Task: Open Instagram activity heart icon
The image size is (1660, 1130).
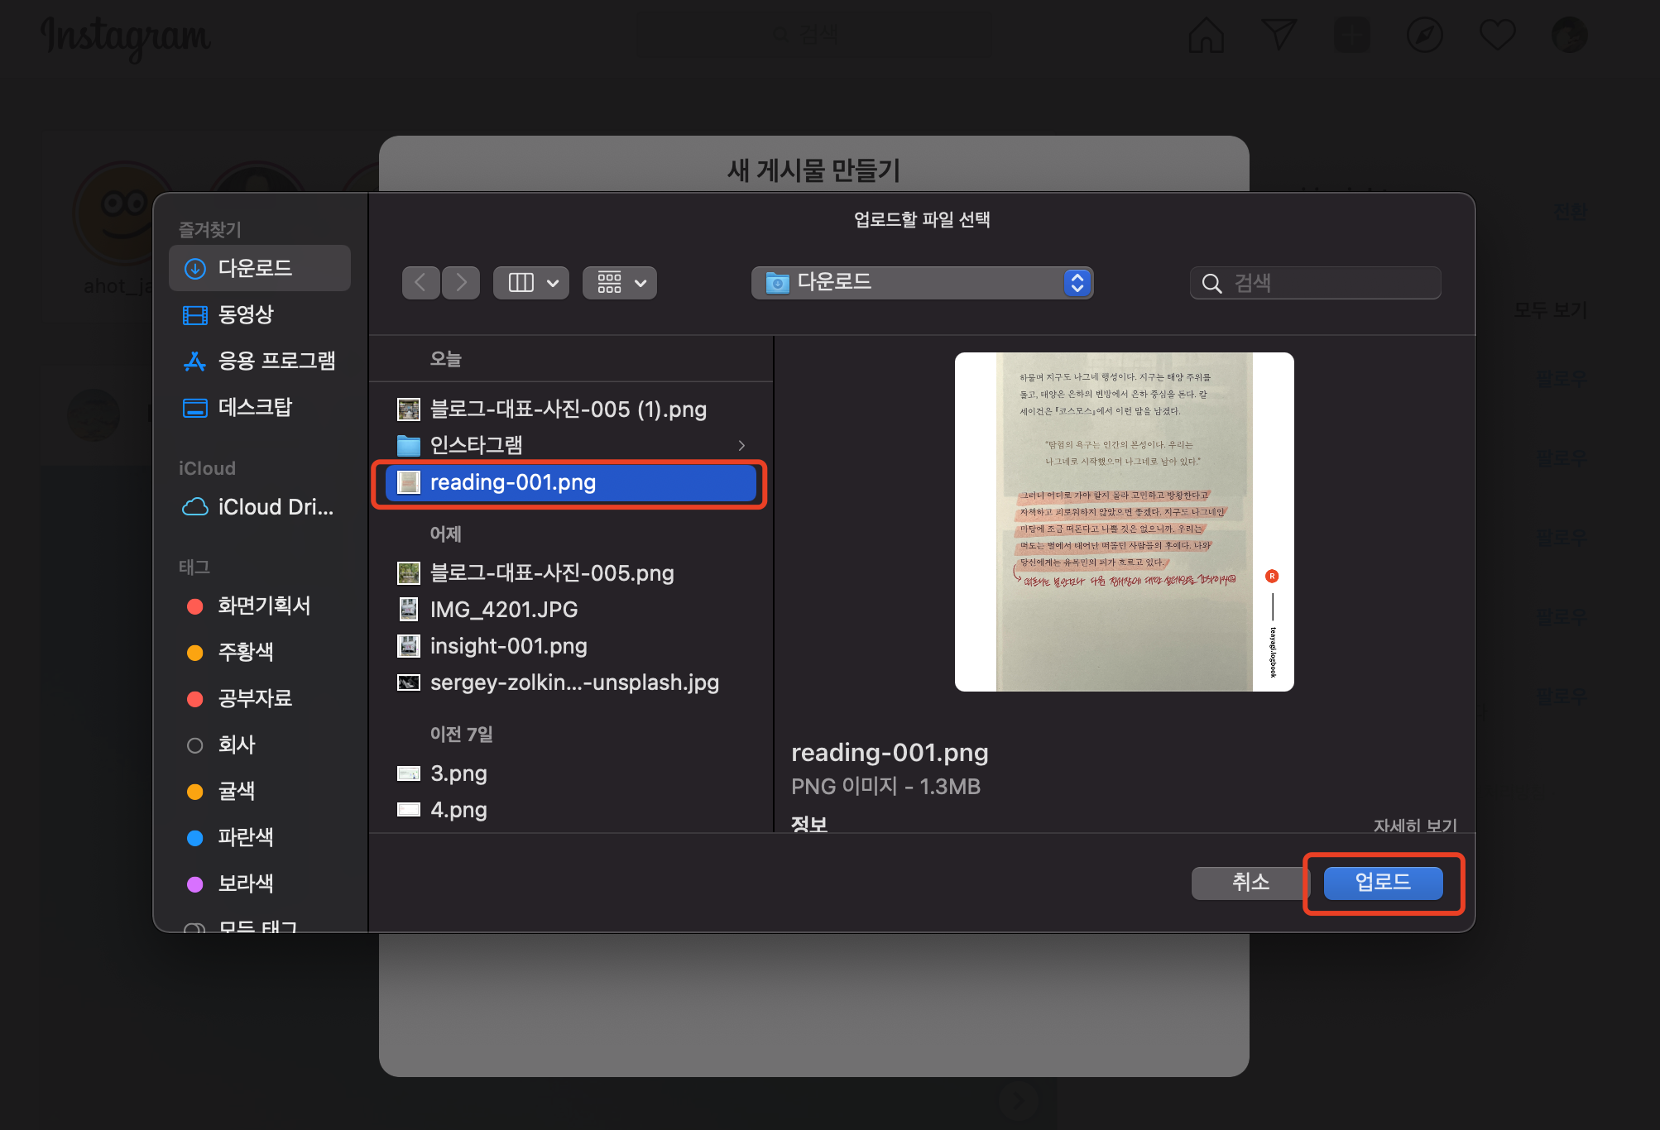Action: click(1498, 35)
